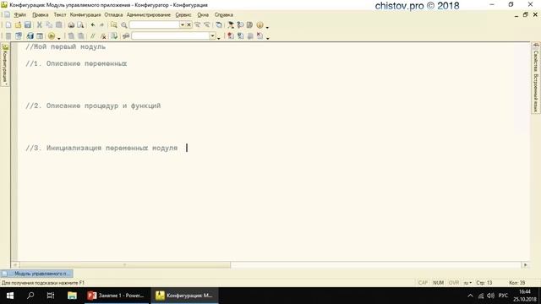Viewport: 541px width, 304px height.
Task: Cut selection with the scissors icon
Action: 40,24
